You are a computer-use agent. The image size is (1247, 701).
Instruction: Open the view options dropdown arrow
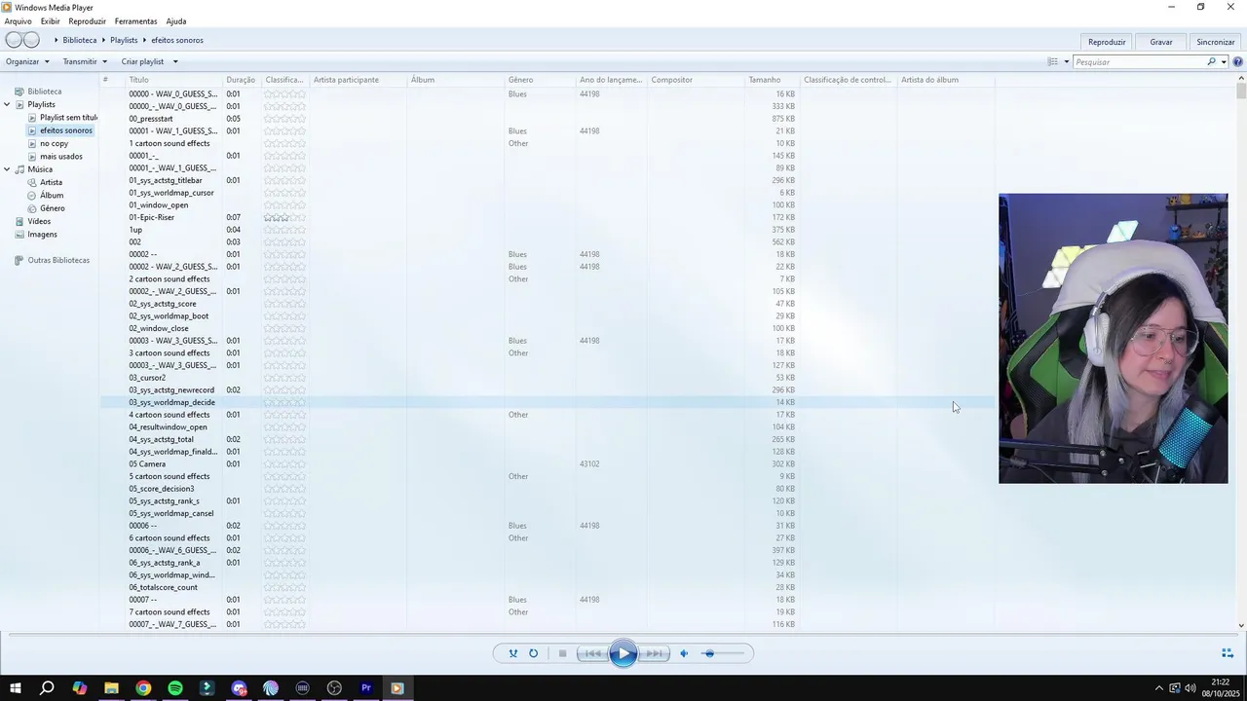(1066, 61)
